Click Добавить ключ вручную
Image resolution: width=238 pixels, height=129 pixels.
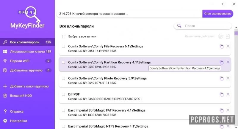coord(27,86)
